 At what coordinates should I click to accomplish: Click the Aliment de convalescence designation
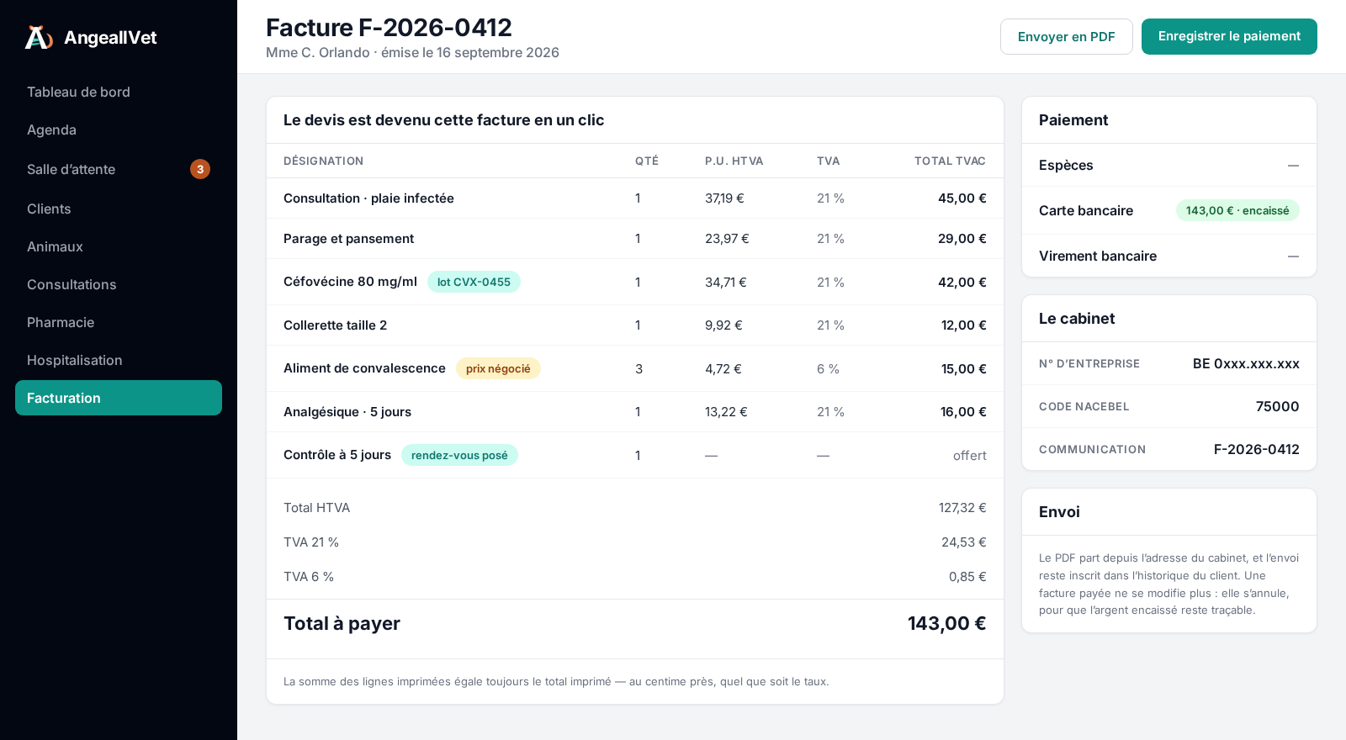coord(364,368)
